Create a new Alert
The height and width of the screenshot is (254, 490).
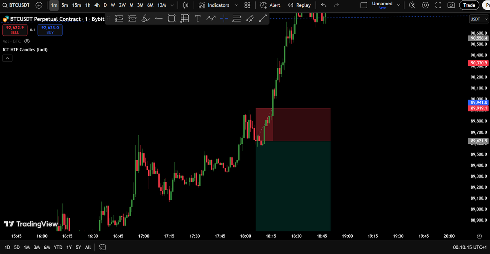tap(270, 5)
